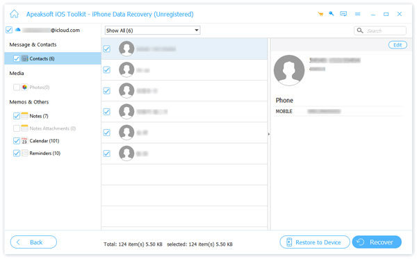The height and width of the screenshot is (259, 417).
Task: Uncheck the sixth contact's checkbox
Action: click(106, 153)
